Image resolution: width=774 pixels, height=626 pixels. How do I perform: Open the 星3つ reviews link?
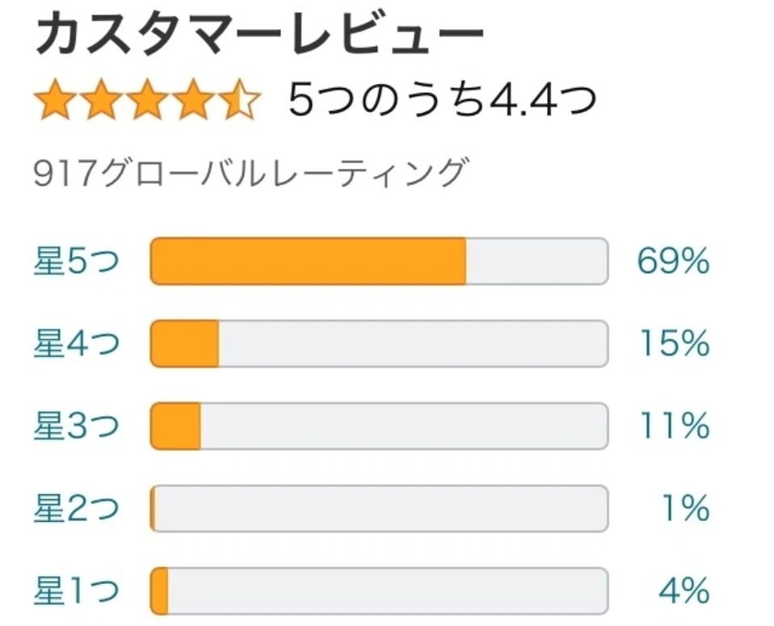pyautogui.click(x=77, y=426)
